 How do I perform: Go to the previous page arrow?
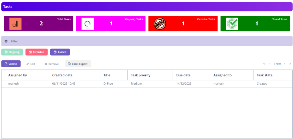[x=270, y=64]
